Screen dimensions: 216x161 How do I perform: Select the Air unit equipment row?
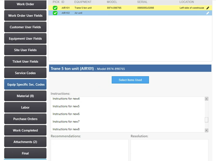130,13
